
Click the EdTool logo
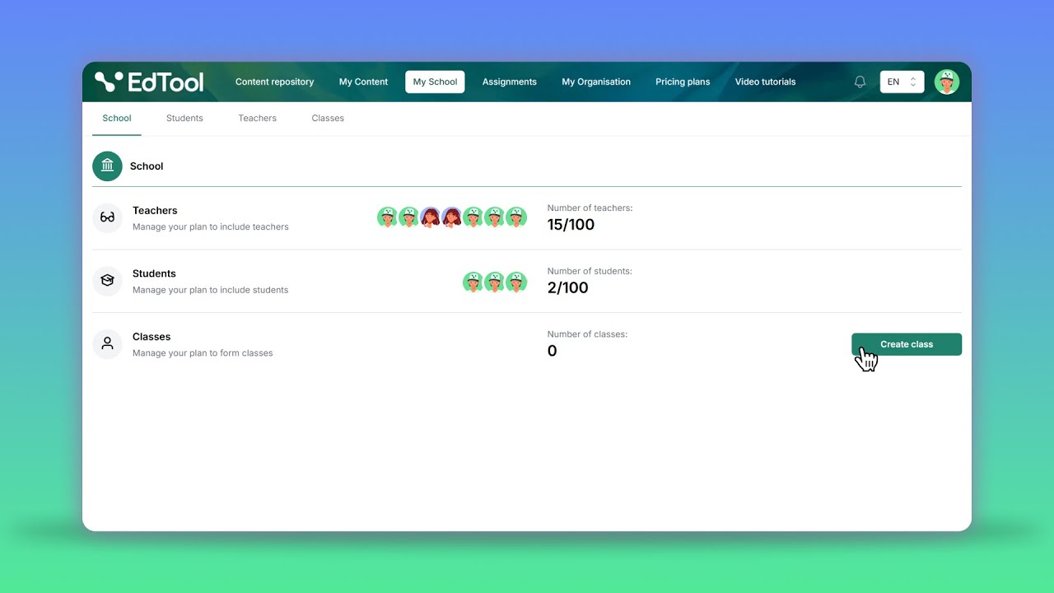coord(149,82)
